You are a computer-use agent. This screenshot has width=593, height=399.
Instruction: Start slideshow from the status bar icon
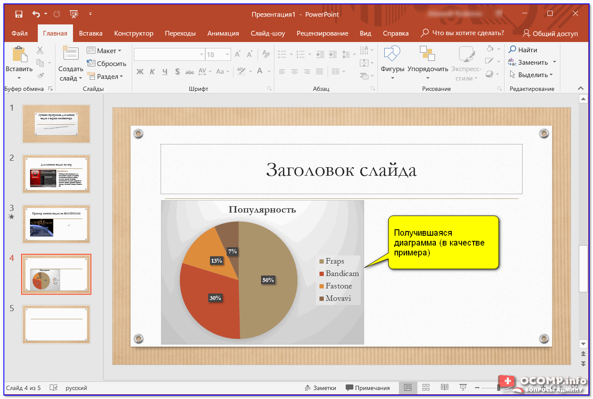pos(463,387)
